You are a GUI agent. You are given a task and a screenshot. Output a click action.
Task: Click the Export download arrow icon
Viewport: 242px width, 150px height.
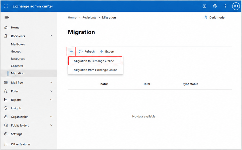coord(101,51)
